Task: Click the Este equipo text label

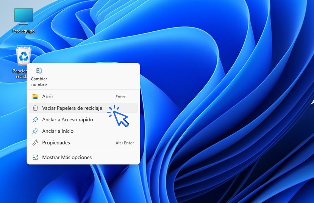Action: click(x=23, y=31)
